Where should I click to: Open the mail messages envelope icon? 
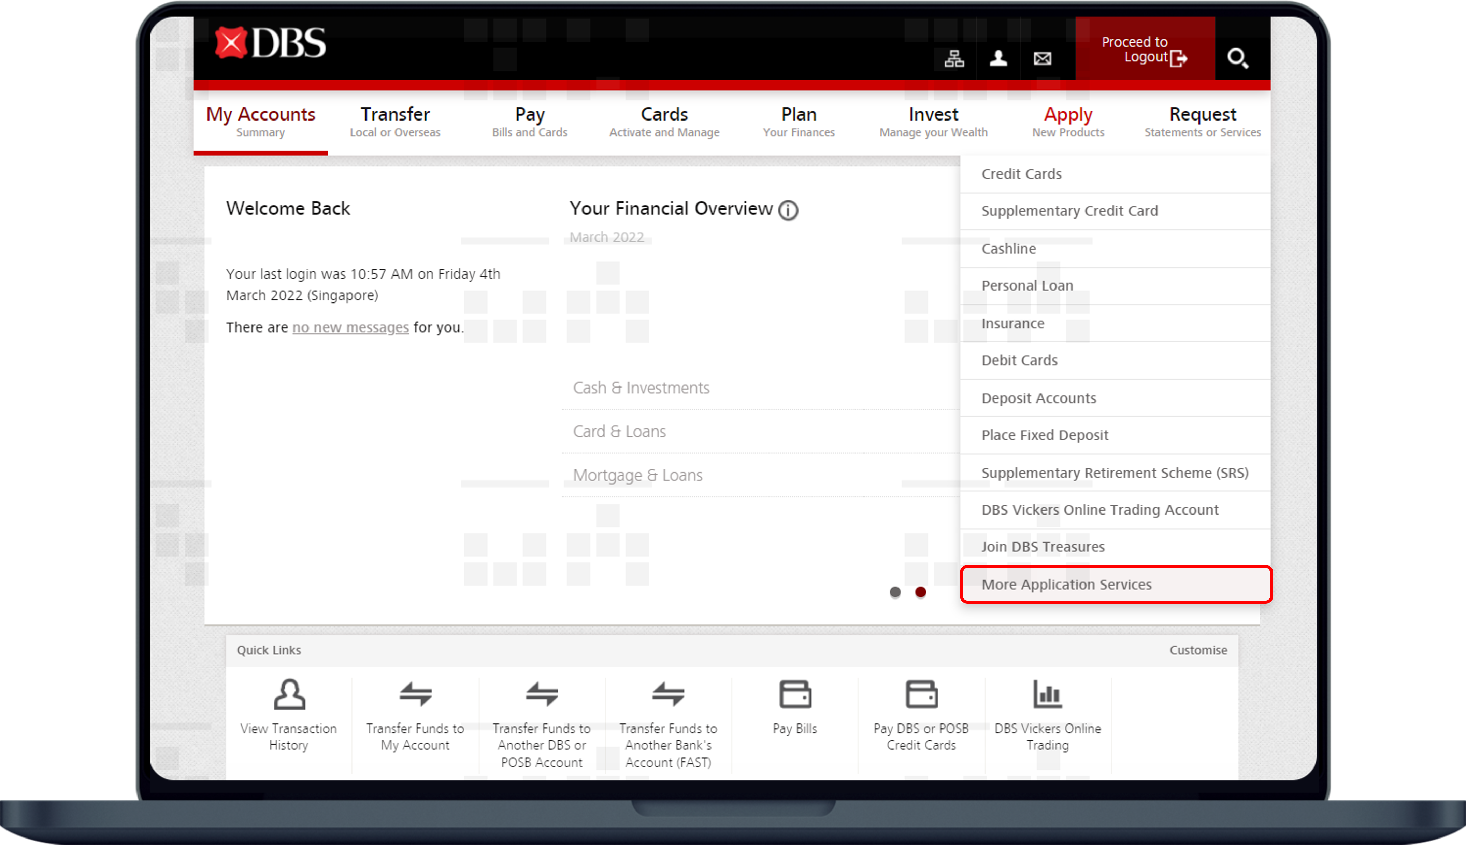pyautogui.click(x=1042, y=59)
